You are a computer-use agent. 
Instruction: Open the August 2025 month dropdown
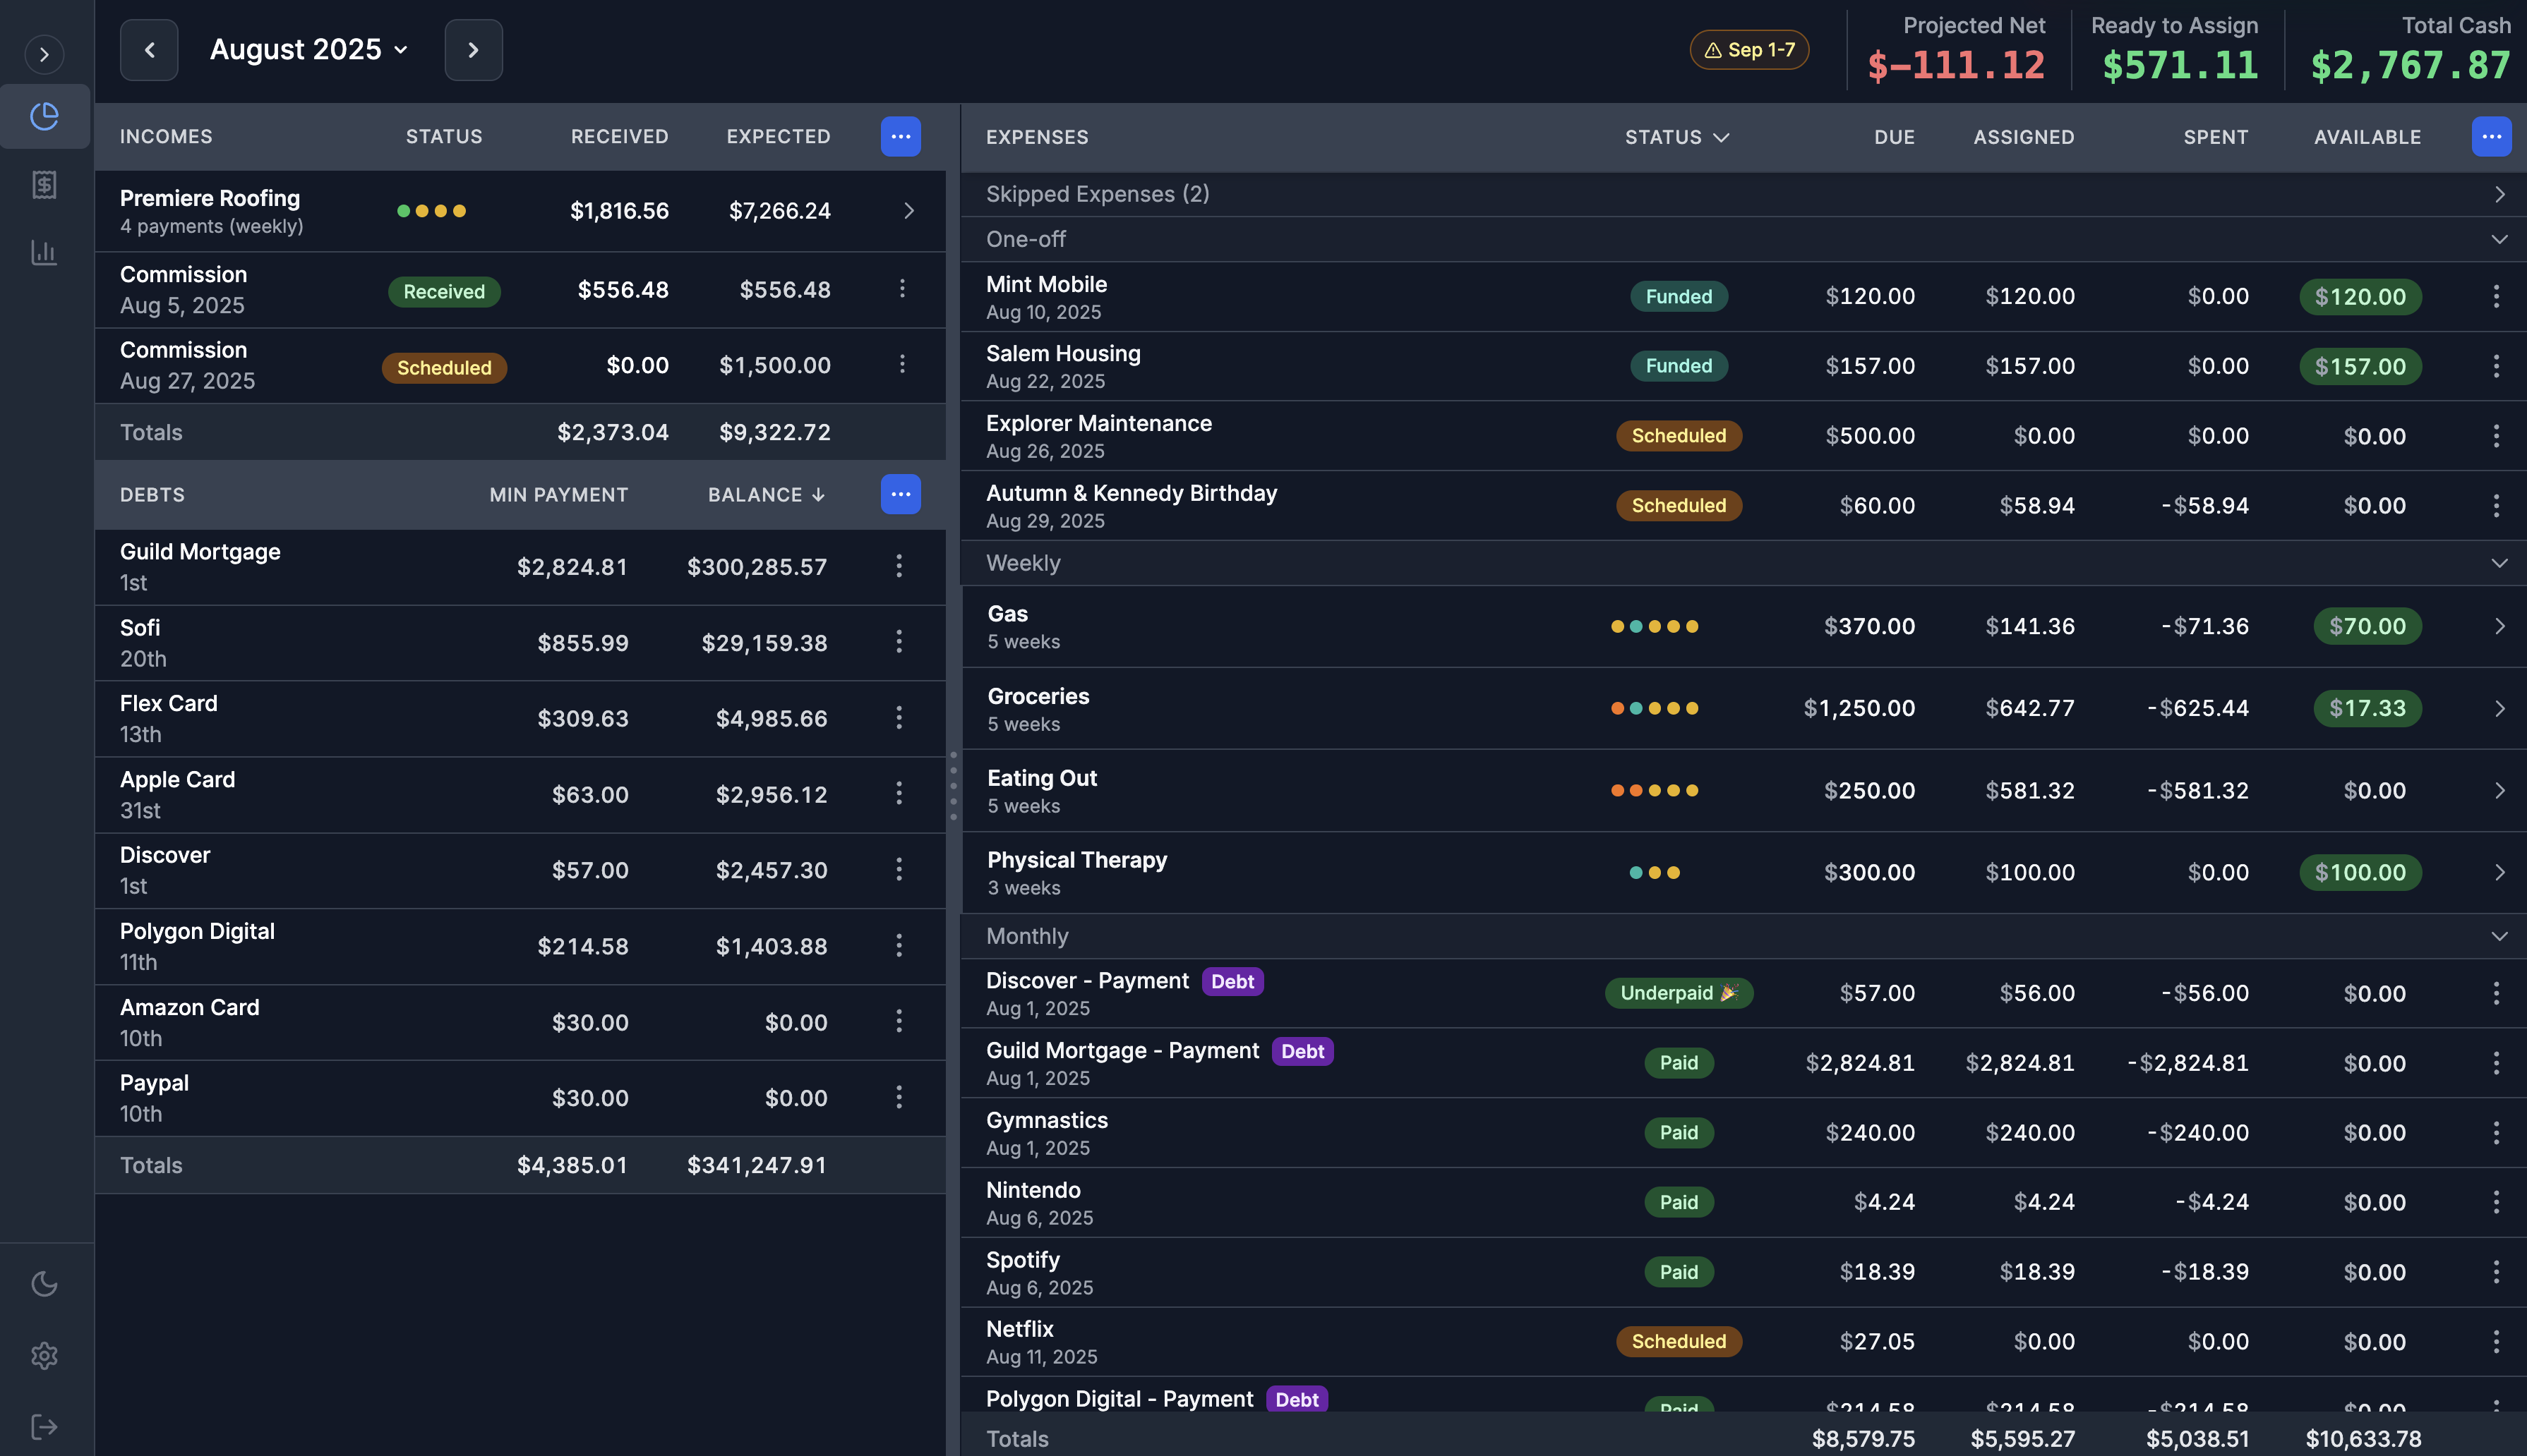tap(309, 49)
